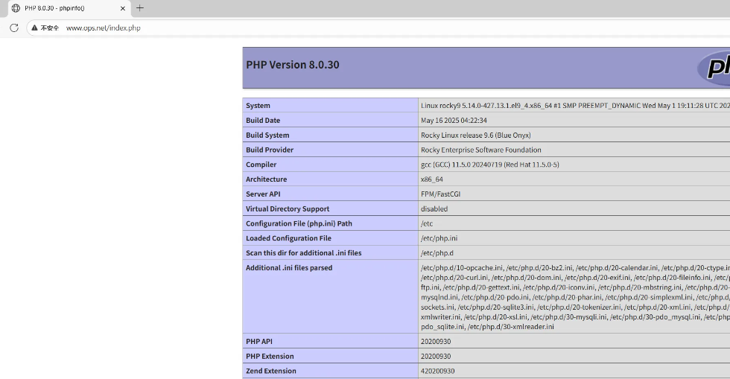Click the System row label
Screen dimensions: 730x379
tap(258, 106)
